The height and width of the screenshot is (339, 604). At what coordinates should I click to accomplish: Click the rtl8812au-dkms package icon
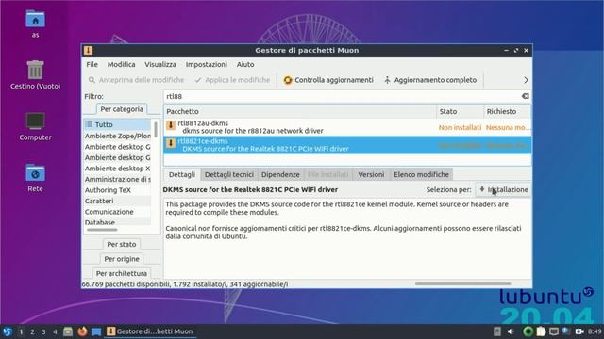170,125
